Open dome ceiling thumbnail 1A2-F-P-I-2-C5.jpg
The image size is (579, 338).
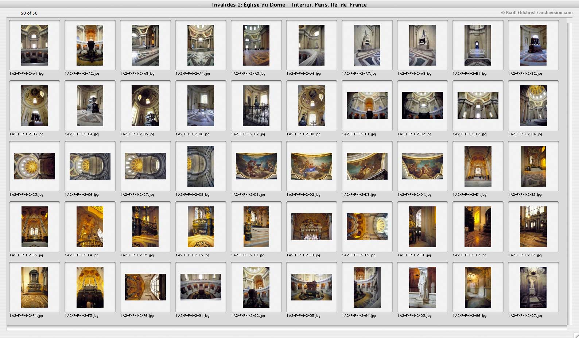click(35, 166)
